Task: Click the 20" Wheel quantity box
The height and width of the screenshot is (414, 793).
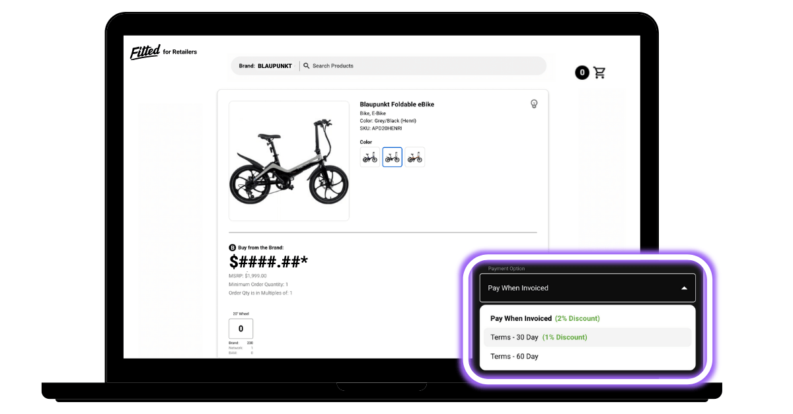Action: 241,329
